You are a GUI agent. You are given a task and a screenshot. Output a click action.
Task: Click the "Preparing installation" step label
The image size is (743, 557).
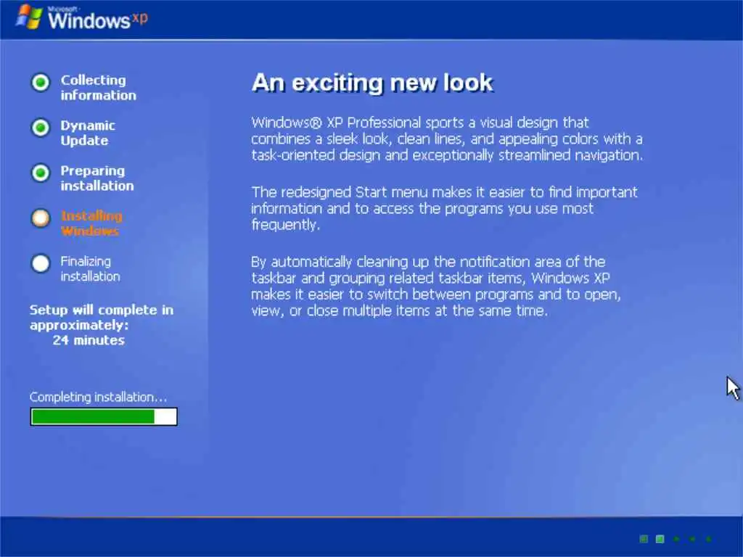click(97, 178)
